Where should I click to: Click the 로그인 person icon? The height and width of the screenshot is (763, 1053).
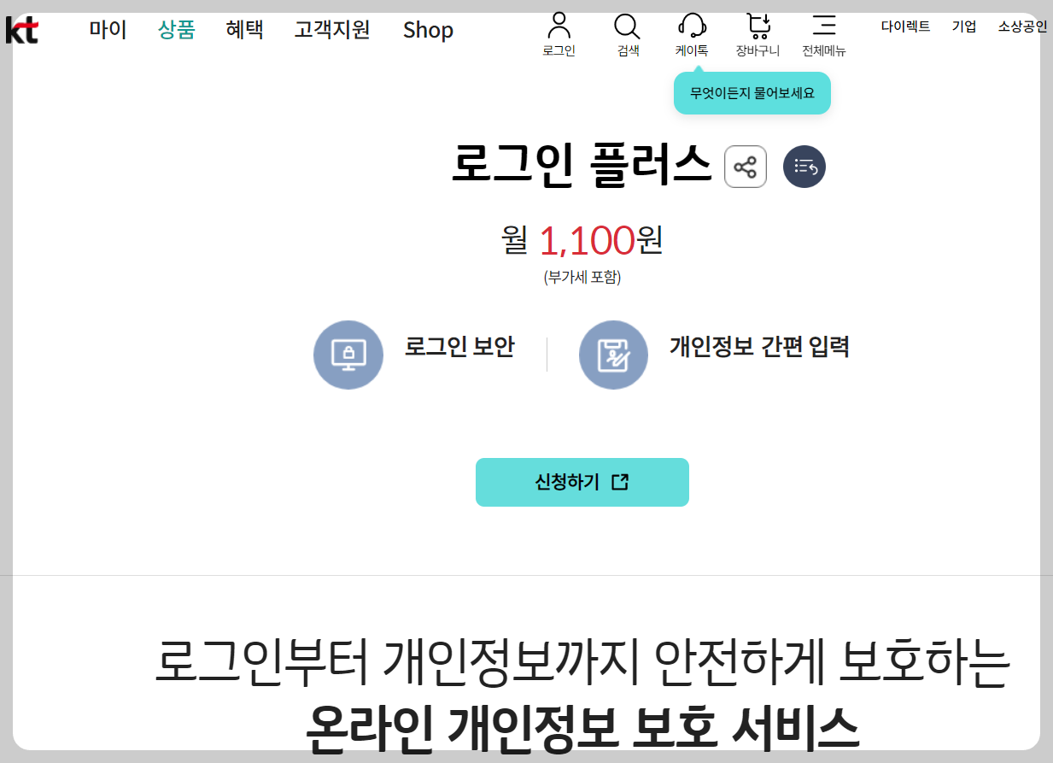559,34
